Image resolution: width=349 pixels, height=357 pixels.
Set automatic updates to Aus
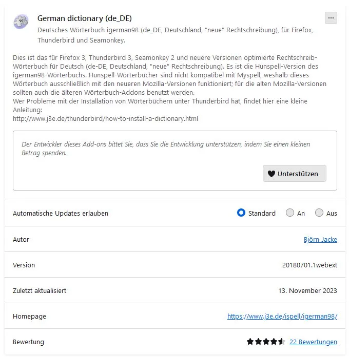click(x=319, y=213)
